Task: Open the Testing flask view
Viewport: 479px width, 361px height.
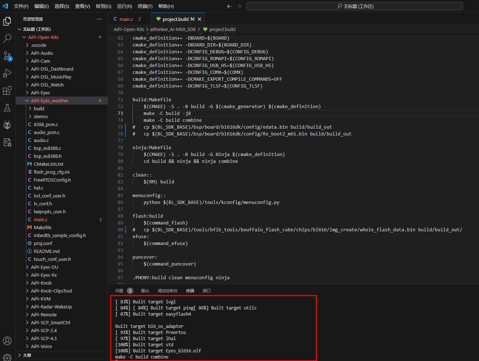Action: pos(7,108)
